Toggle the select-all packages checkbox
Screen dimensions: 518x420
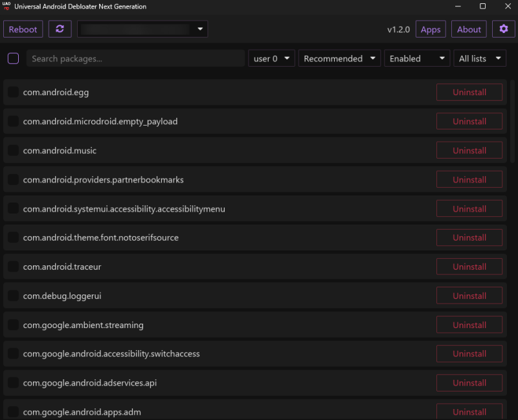[13, 58]
